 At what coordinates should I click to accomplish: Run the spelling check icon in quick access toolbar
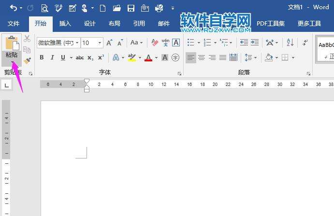pos(58,8)
